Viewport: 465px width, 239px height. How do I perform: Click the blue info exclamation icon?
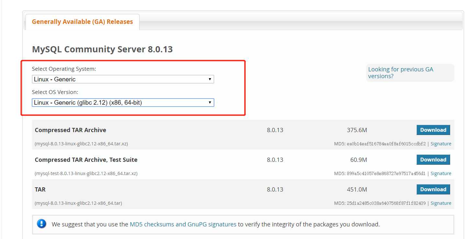coord(41,224)
